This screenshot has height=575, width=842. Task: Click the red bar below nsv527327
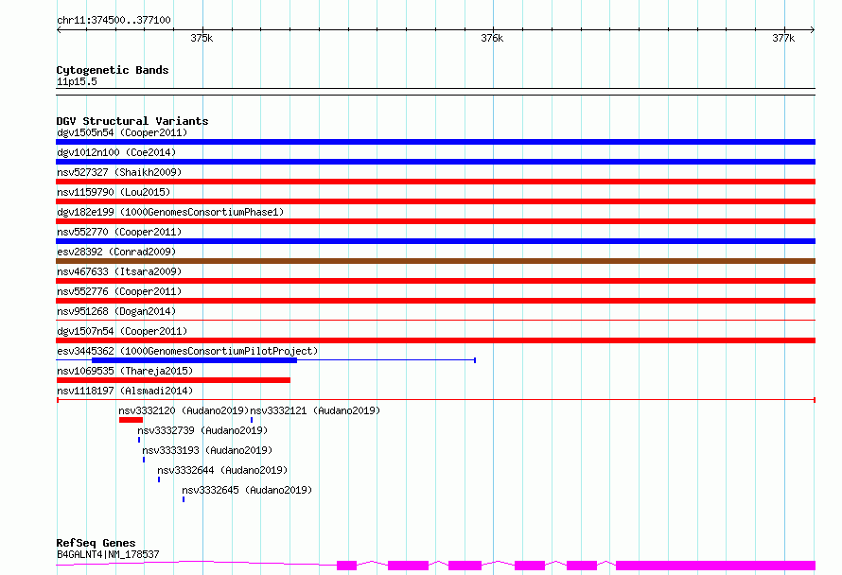pyautogui.click(x=435, y=182)
